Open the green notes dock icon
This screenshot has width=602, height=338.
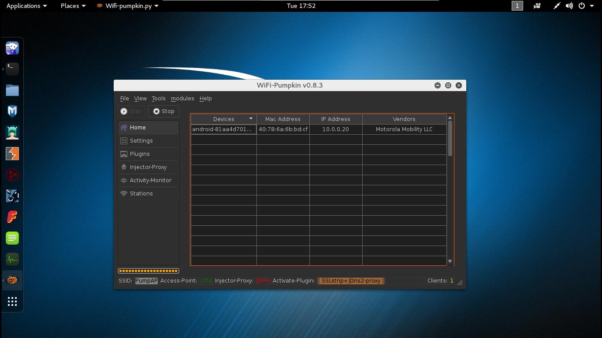click(12, 238)
